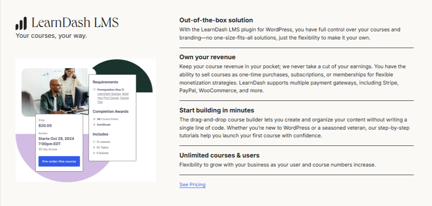Click the 'Own your revenue' heading

[208, 57]
